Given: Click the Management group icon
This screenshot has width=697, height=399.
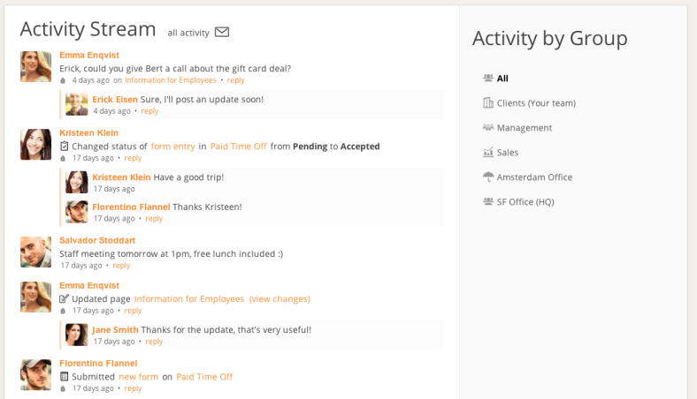Looking at the screenshot, I should pyautogui.click(x=488, y=128).
